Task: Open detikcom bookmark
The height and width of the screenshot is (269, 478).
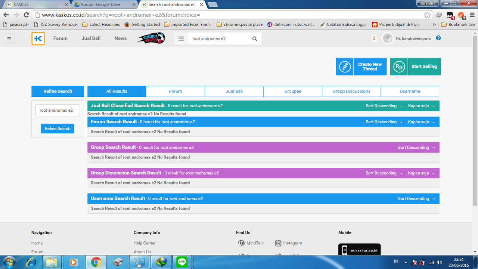Action: 291,25
